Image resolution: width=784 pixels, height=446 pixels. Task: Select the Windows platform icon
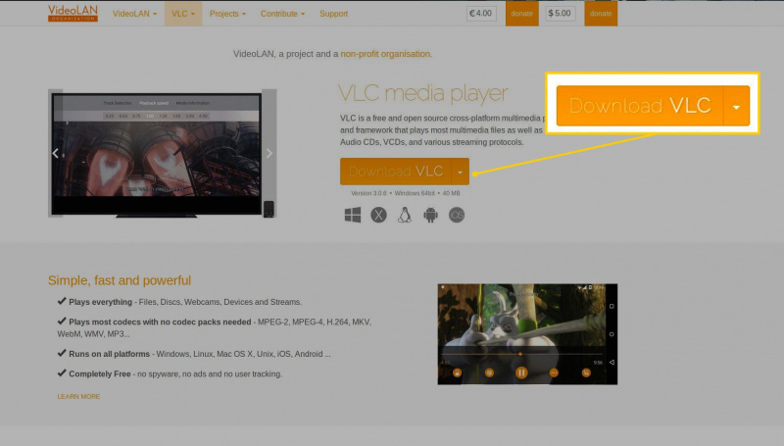(353, 215)
